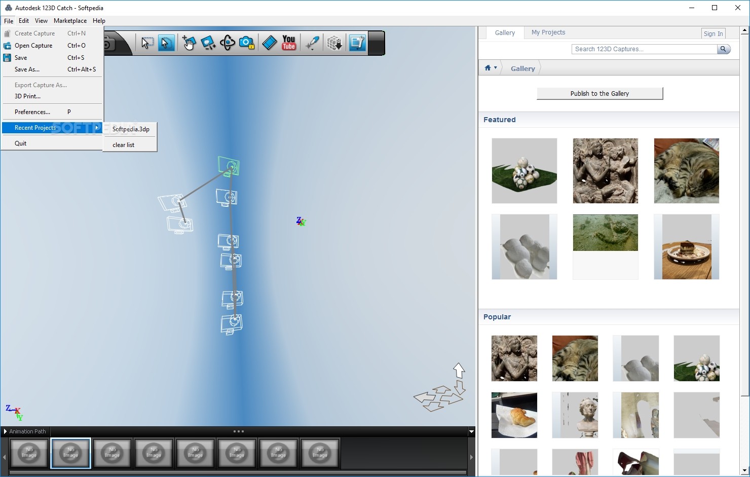Expand the Recent Projects submenu
Screen dimensions: 750x477
pyautogui.click(x=52, y=128)
